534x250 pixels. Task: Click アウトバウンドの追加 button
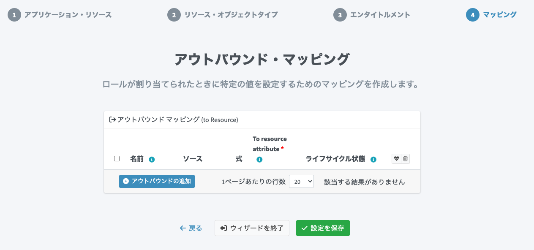click(x=157, y=181)
